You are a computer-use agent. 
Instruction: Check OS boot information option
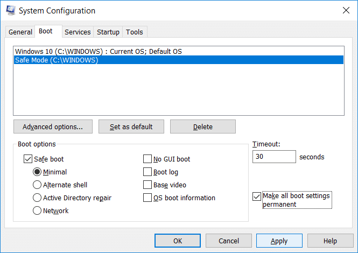coord(148,198)
